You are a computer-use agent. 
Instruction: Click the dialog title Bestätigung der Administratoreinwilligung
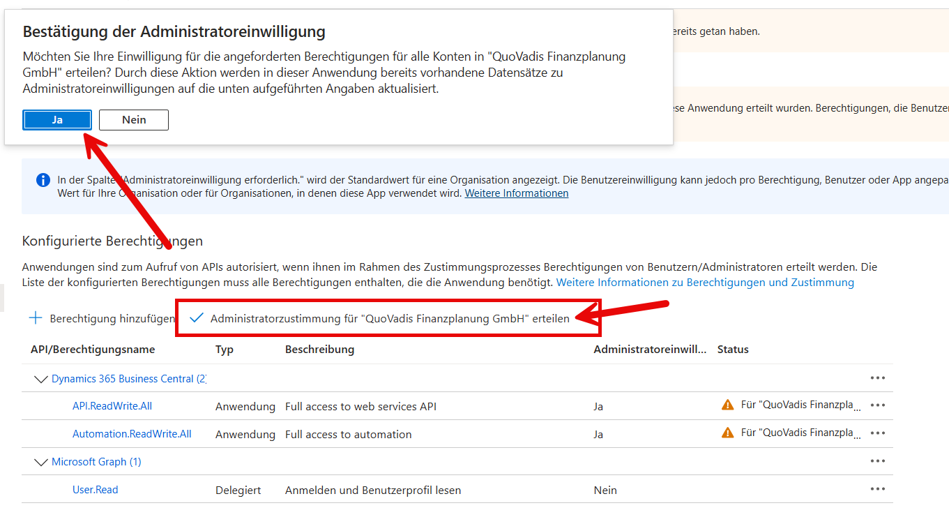(x=174, y=31)
